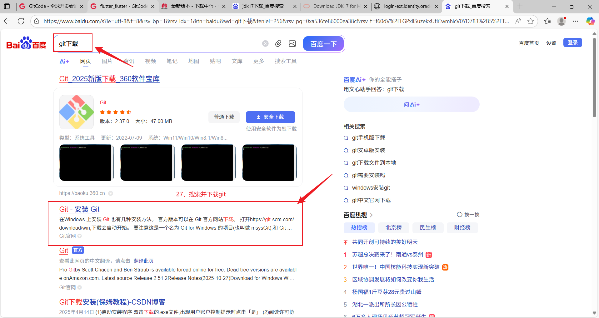Refresh the page
The image size is (599, 318).
(x=21, y=21)
